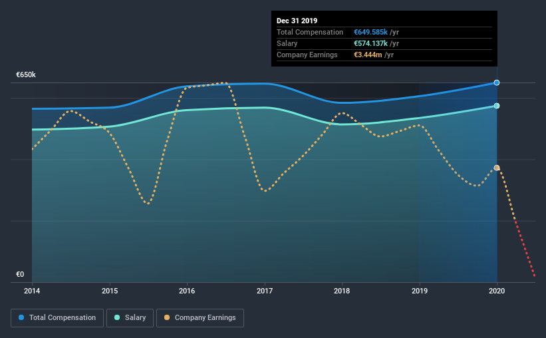Select the 2015 x-axis label
This screenshot has width=546, height=338.
[x=110, y=291]
